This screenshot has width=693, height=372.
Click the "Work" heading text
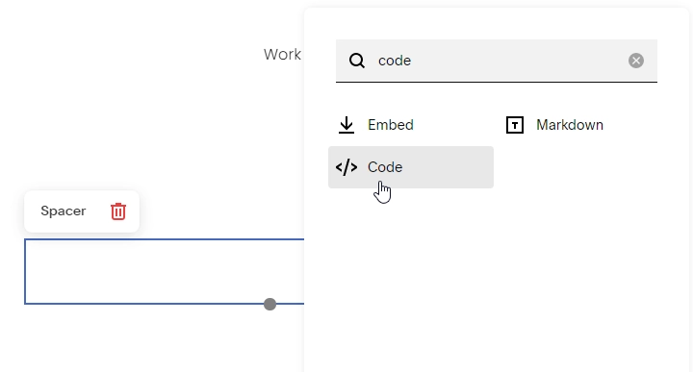[282, 54]
